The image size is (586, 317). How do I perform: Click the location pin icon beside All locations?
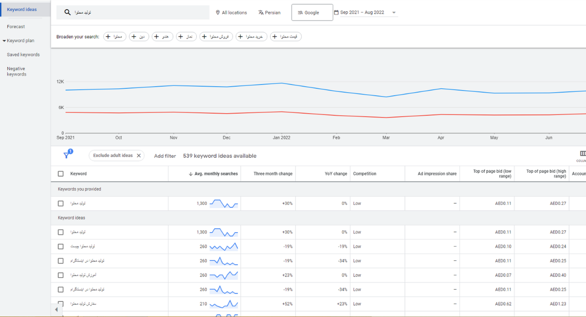tap(218, 13)
